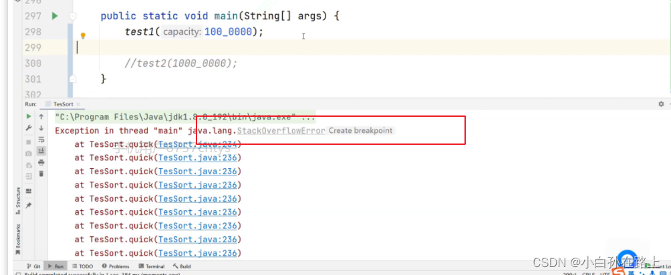Collapse the main method fold marker

pos(73,16)
